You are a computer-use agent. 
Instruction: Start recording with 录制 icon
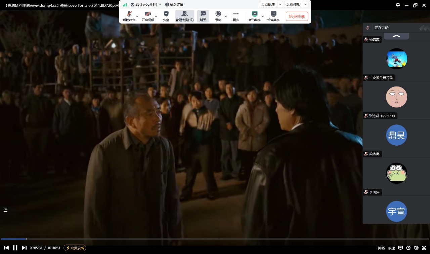(x=218, y=16)
